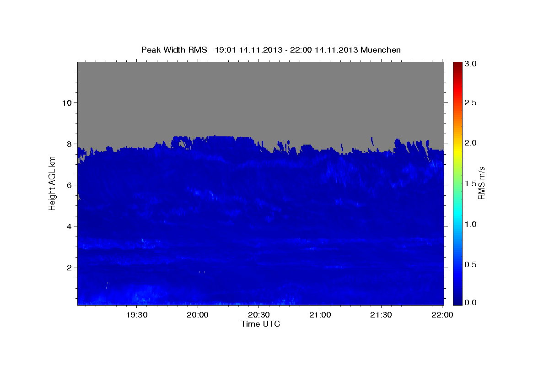Click the gray no-data region of the plot
The height and width of the screenshot is (366, 549).
click(x=260, y=98)
